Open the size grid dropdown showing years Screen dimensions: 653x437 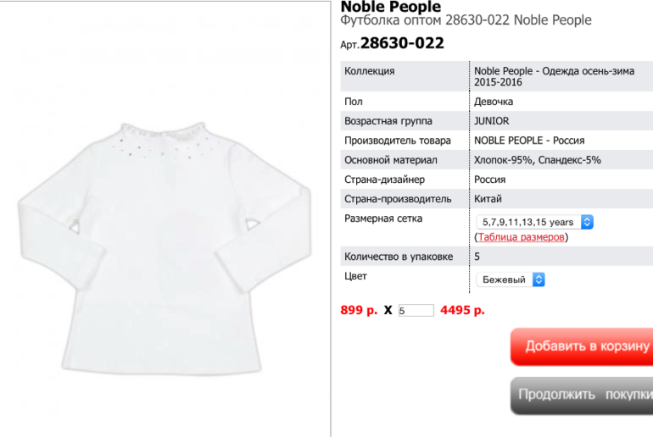point(534,222)
